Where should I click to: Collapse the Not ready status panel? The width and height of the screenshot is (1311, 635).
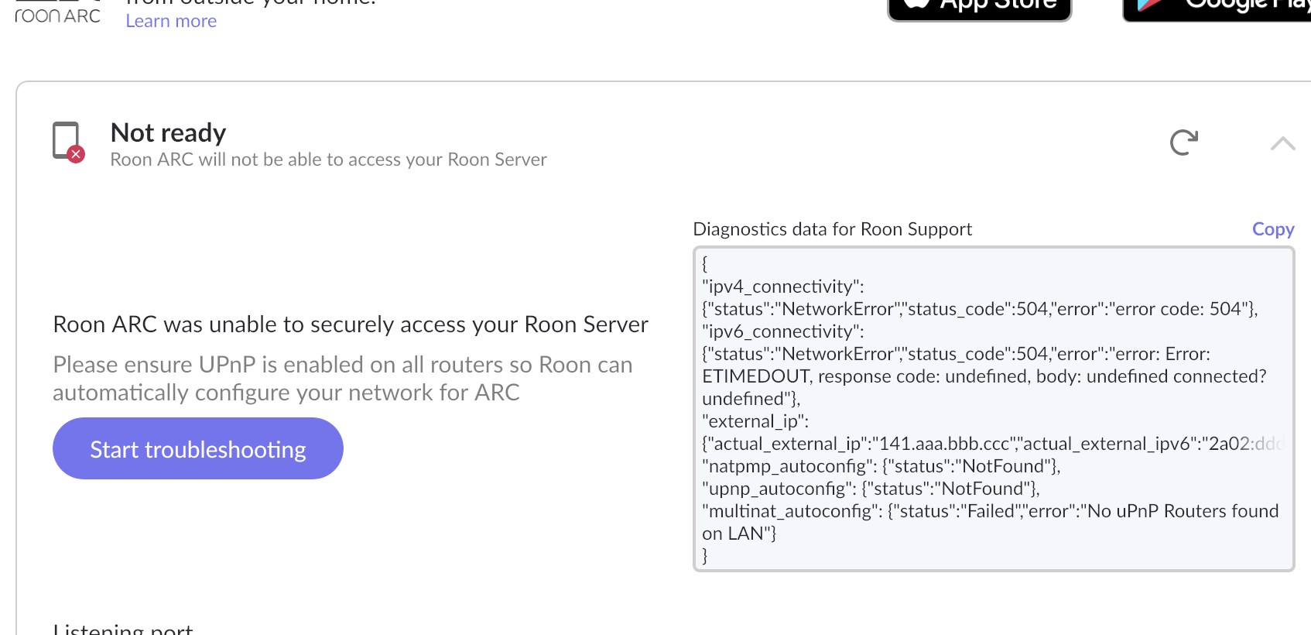point(1282,143)
